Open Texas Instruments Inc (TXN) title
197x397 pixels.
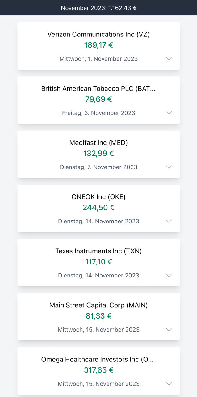click(x=98, y=251)
